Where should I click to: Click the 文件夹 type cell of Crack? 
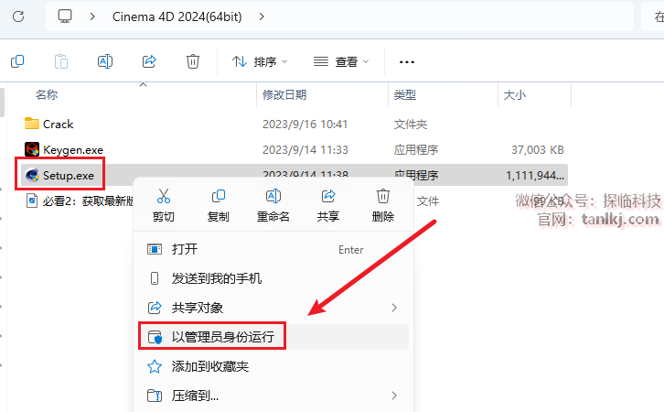point(411,125)
